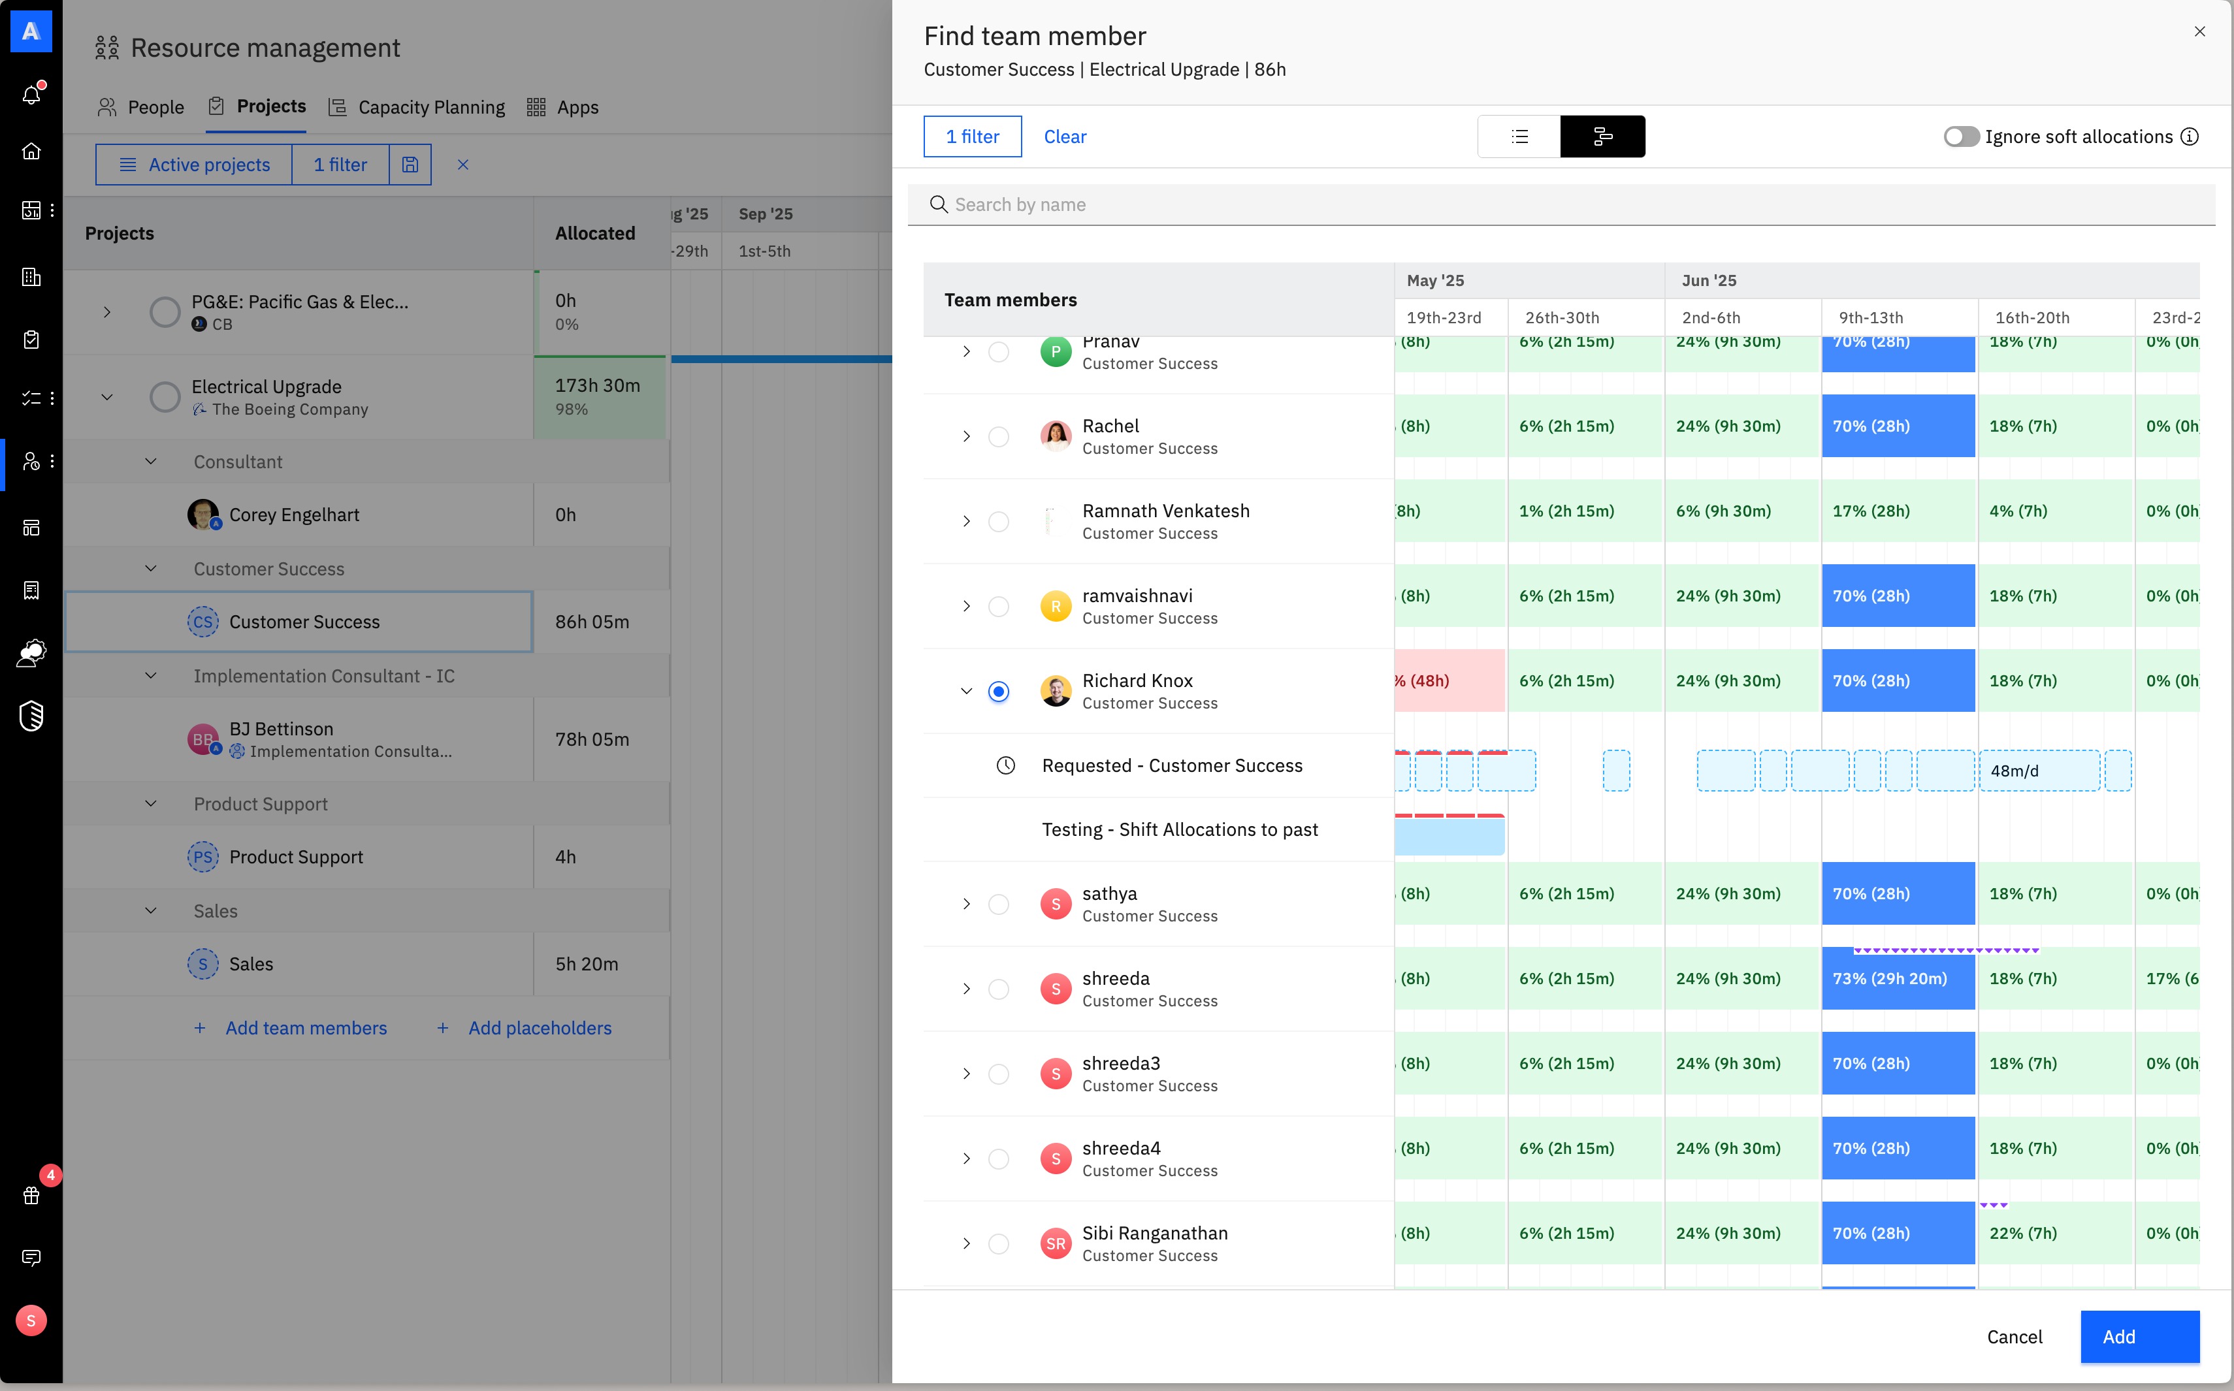Image resolution: width=2234 pixels, height=1391 pixels.
Task: Toggle Ignore soft allocations switch
Action: coord(1961,136)
